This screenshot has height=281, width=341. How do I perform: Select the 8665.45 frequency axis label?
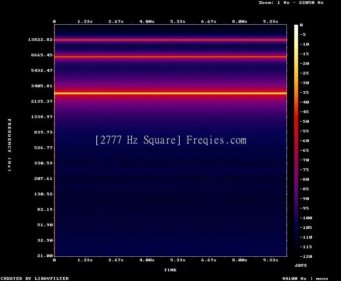tap(42, 55)
